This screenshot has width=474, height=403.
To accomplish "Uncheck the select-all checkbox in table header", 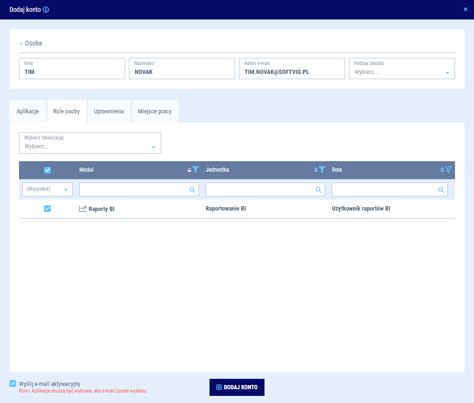I will point(47,170).
